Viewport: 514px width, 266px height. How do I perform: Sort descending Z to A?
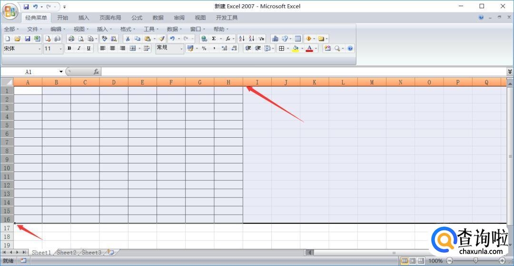[251, 38]
